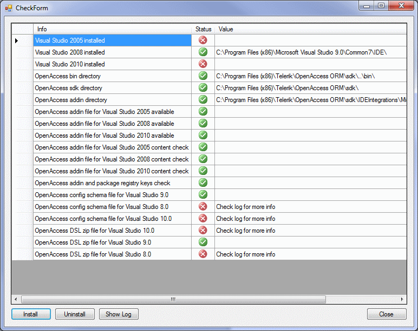The image size is (418, 331).
Task: Sort by the Status column header
Action: click(203, 29)
